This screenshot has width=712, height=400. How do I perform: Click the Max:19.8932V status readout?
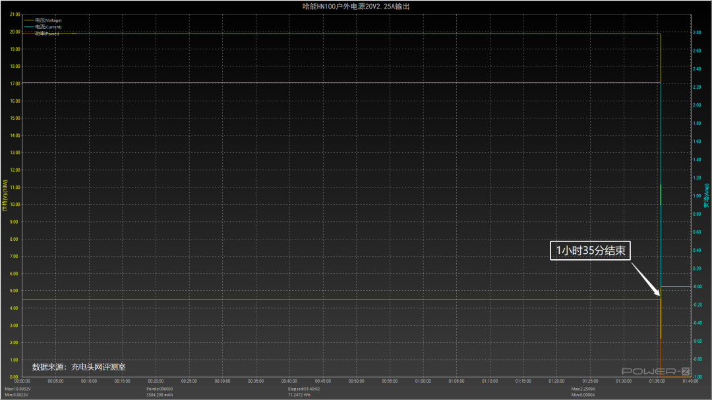[18, 389]
